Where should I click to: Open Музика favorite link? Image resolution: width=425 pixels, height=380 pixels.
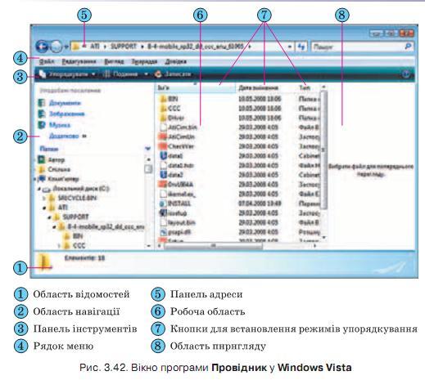coord(60,125)
